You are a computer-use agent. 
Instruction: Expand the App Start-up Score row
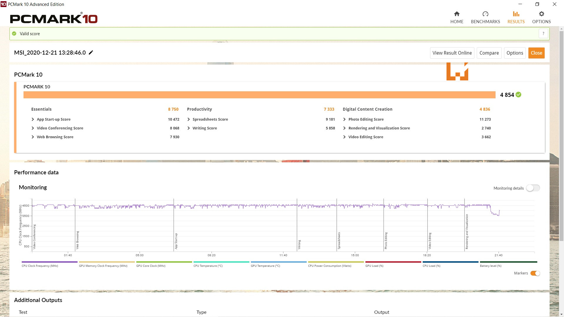tap(33, 119)
